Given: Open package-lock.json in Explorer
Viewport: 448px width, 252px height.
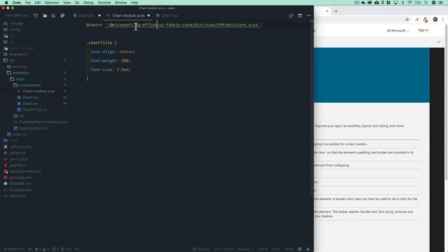Looking at the screenshot, I should click(x=34, y=171).
